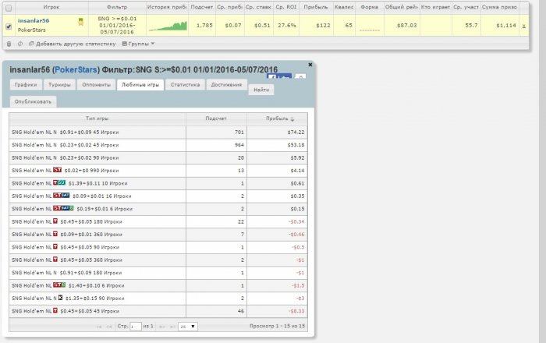
Task: Go to last page arrow in pager
Action: 172,327
